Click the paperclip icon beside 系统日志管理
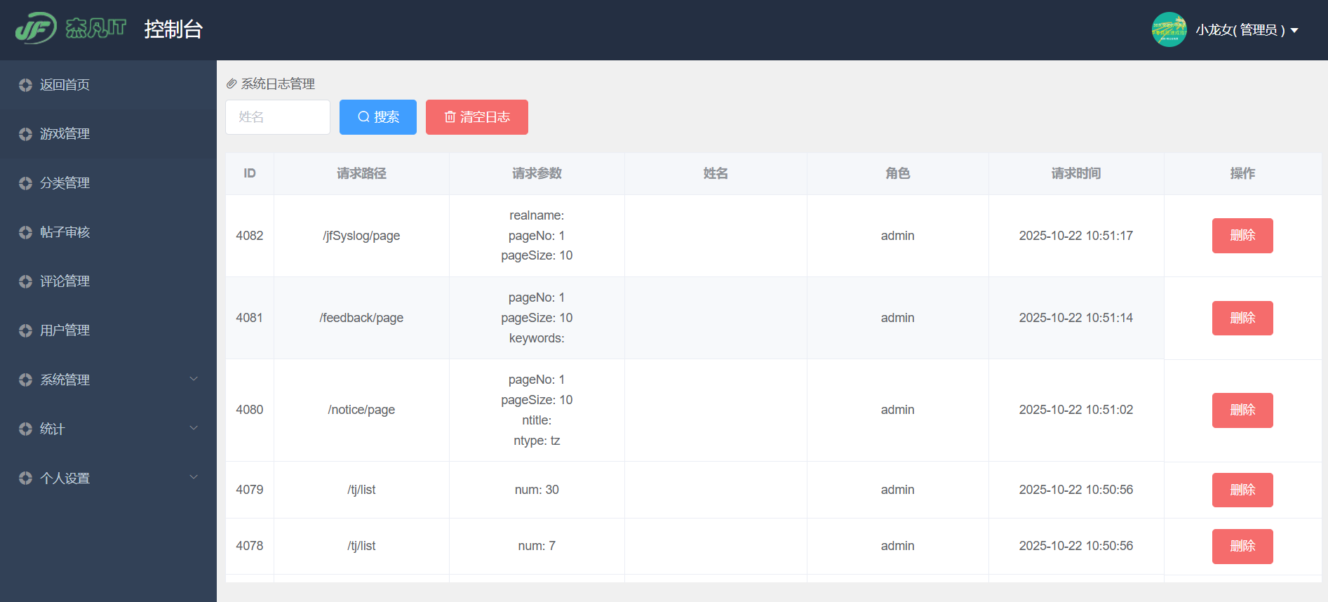 (x=232, y=84)
